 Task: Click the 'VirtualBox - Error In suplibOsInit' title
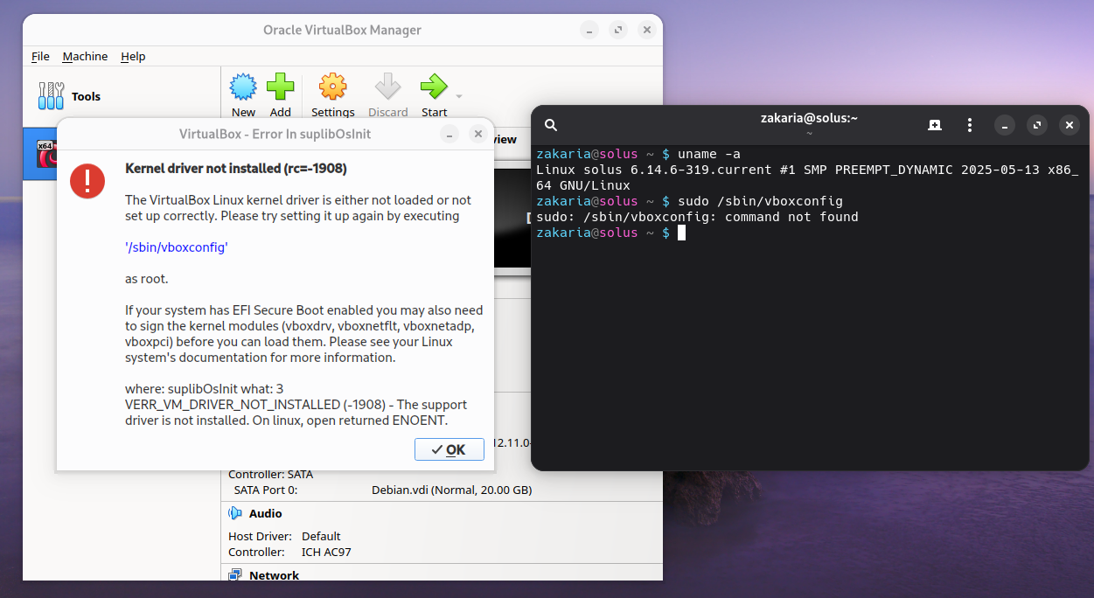coord(275,134)
